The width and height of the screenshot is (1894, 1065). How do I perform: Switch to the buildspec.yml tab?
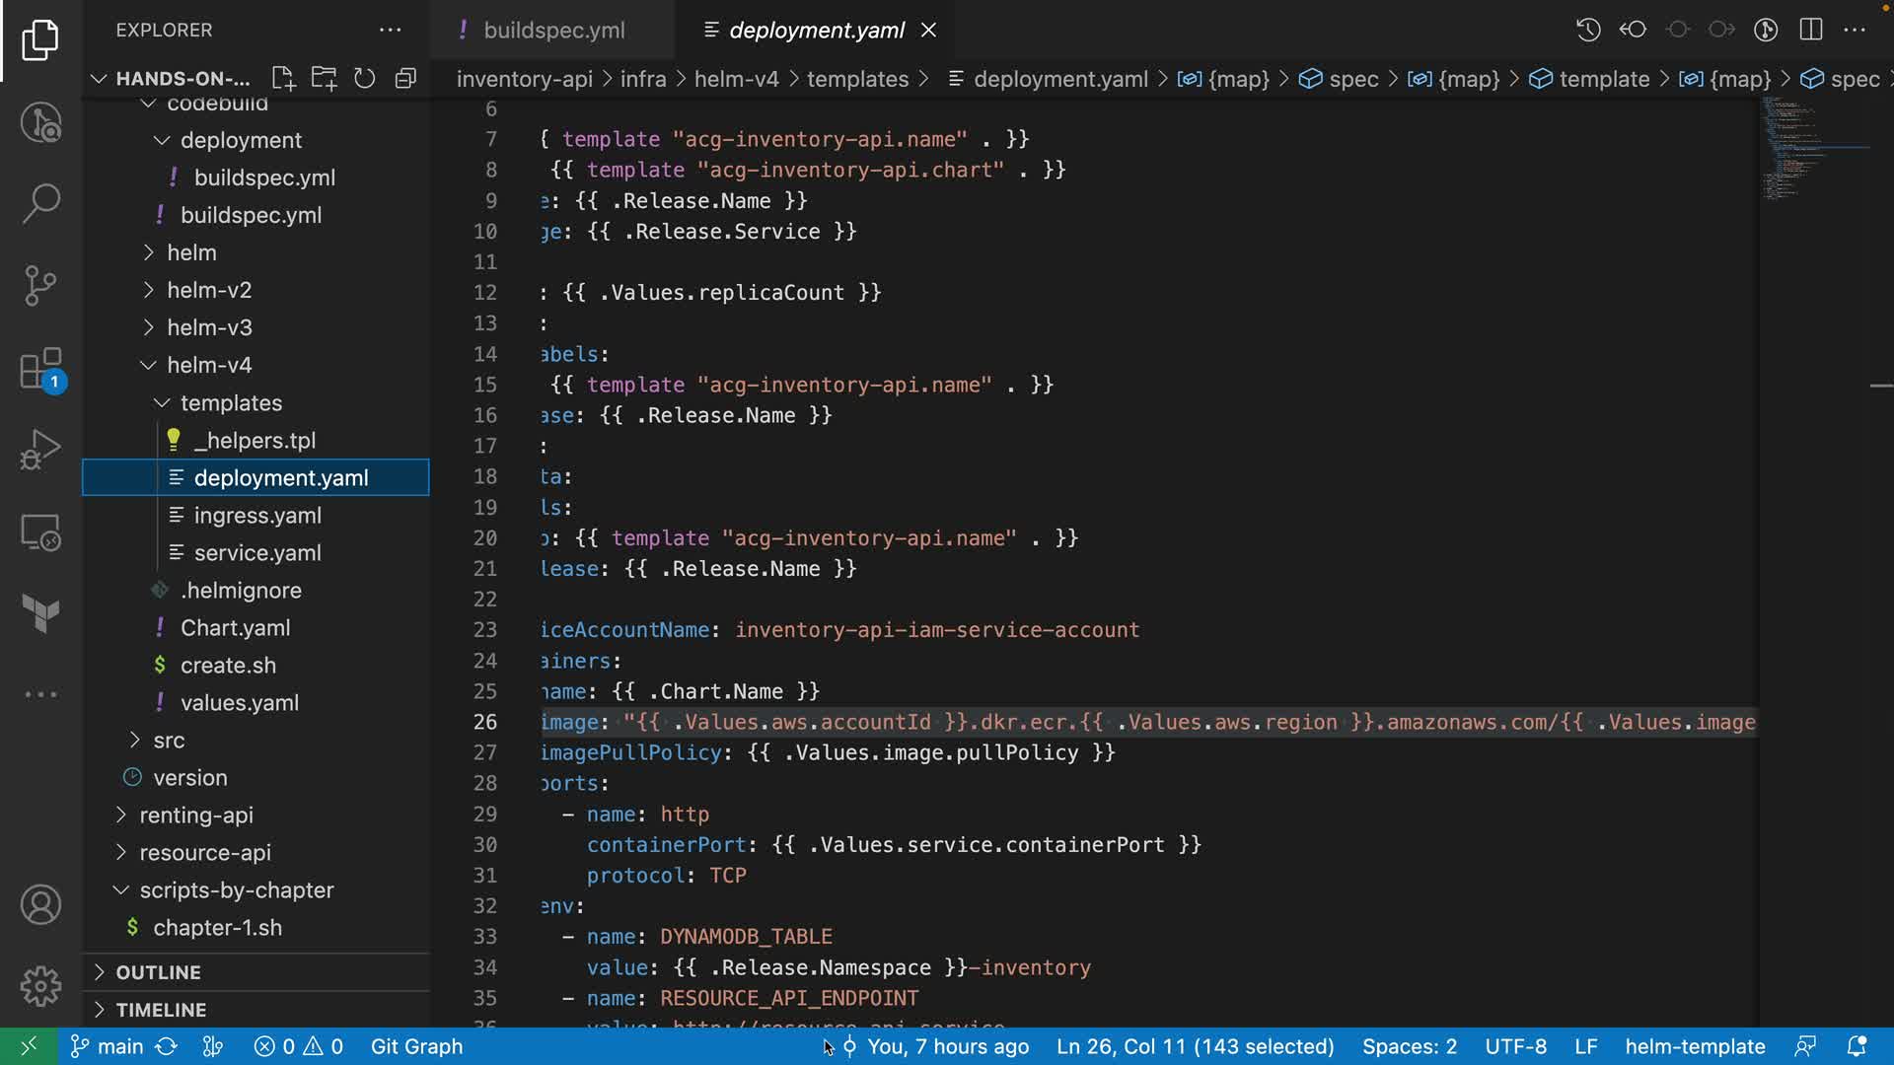pyautogui.click(x=553, y=31)
